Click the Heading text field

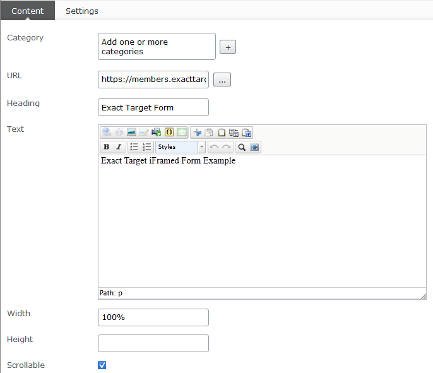point(153,107)
